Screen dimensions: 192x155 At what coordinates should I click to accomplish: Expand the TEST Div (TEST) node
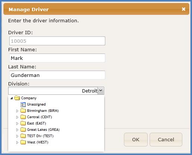tap(17, 136)
